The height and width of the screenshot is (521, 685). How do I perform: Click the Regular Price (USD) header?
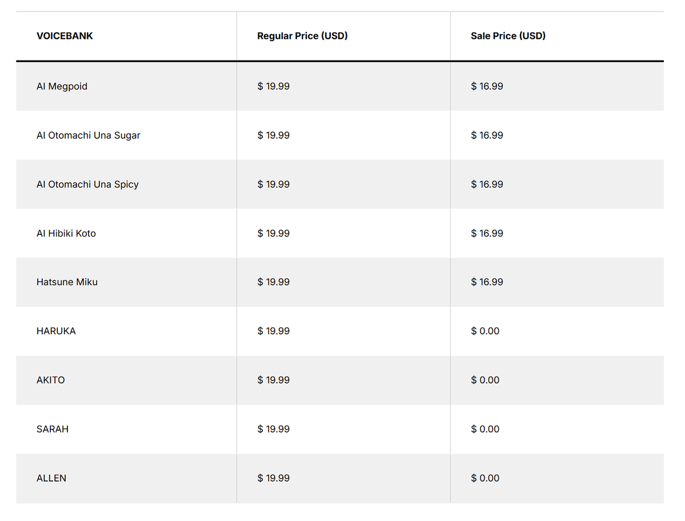tap(302, 36)
